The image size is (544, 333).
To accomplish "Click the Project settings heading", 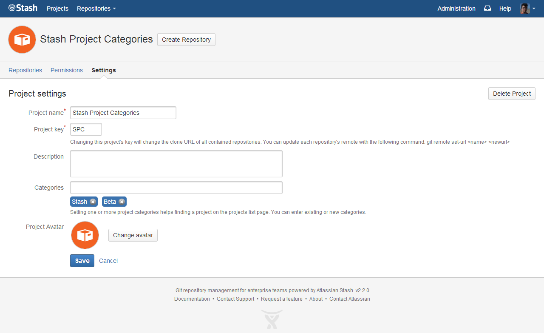I will (37, 94).
